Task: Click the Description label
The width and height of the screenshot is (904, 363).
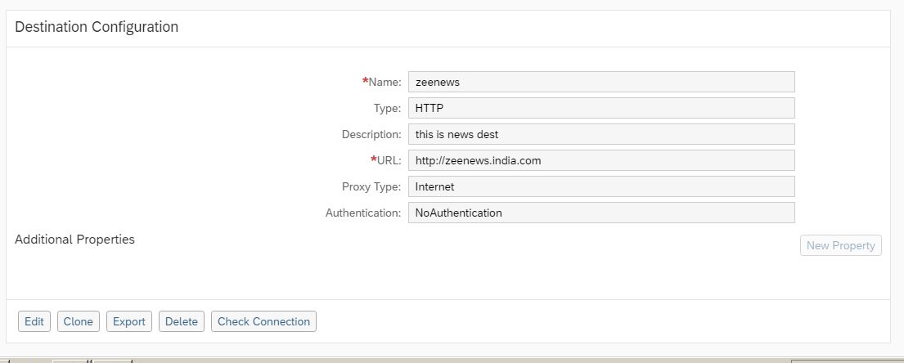Action: [x=371, y=134]
